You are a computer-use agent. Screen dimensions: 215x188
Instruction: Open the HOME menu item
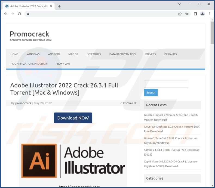pos(14,54)
